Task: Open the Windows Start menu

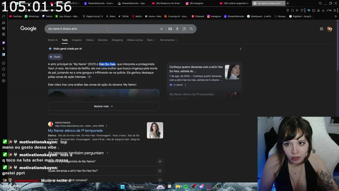Action: point(123,187)
